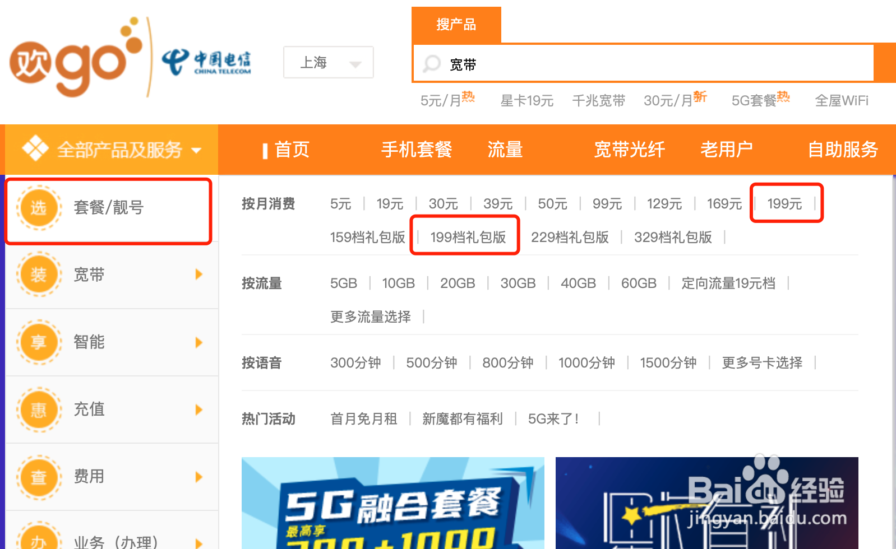Open the 上海 city dropdown
The width and height of the screenshot is (896, 549).
329,62
